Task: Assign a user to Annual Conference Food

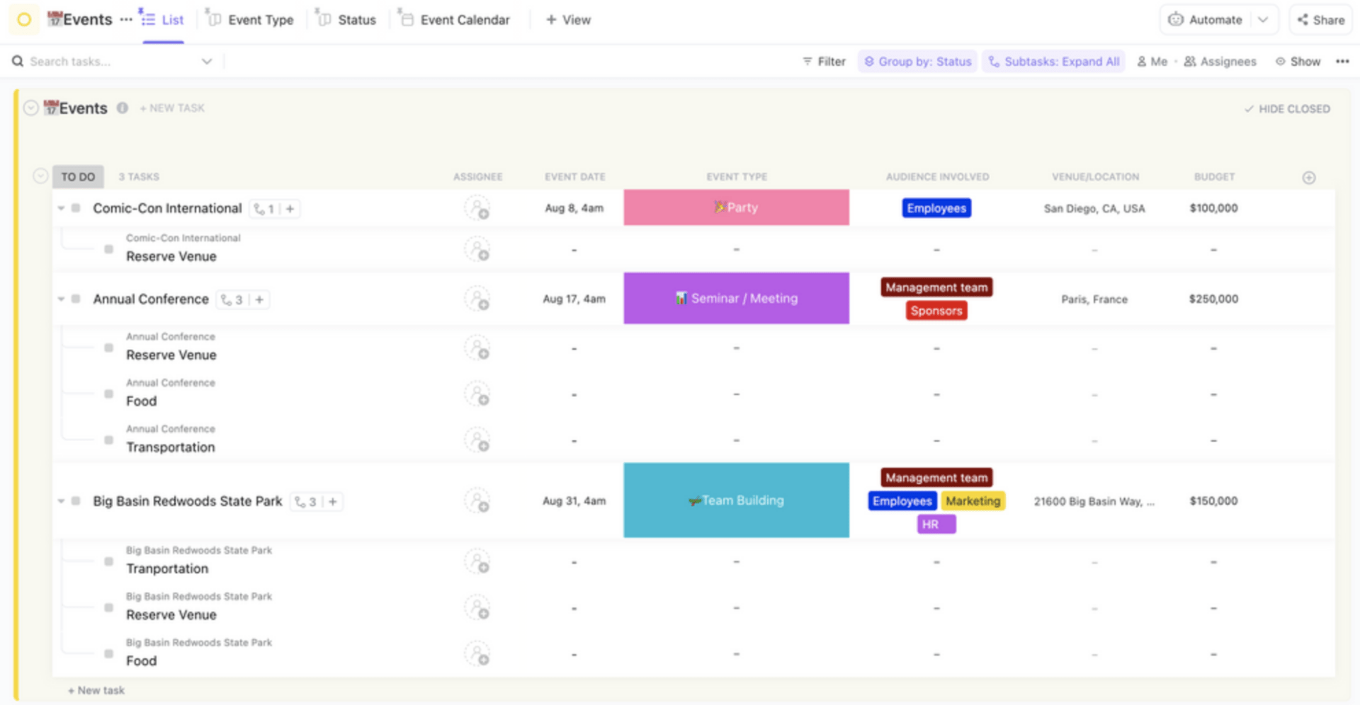Action: [477, 395]
